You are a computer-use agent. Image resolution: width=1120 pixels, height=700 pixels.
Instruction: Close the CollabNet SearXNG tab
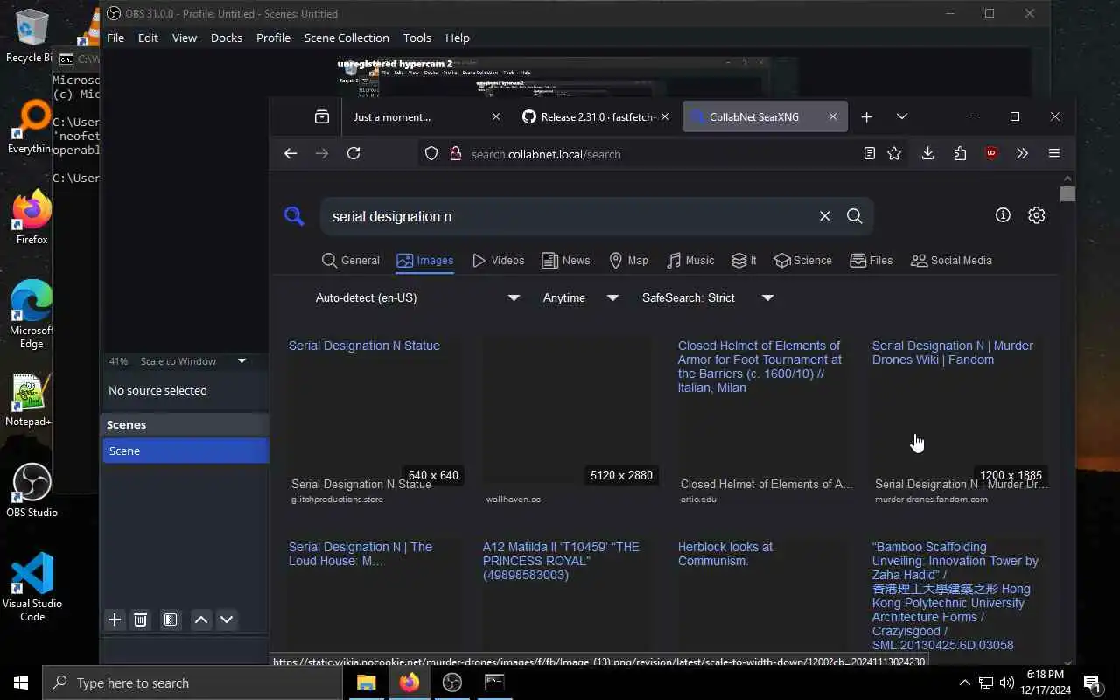[833, 116]
